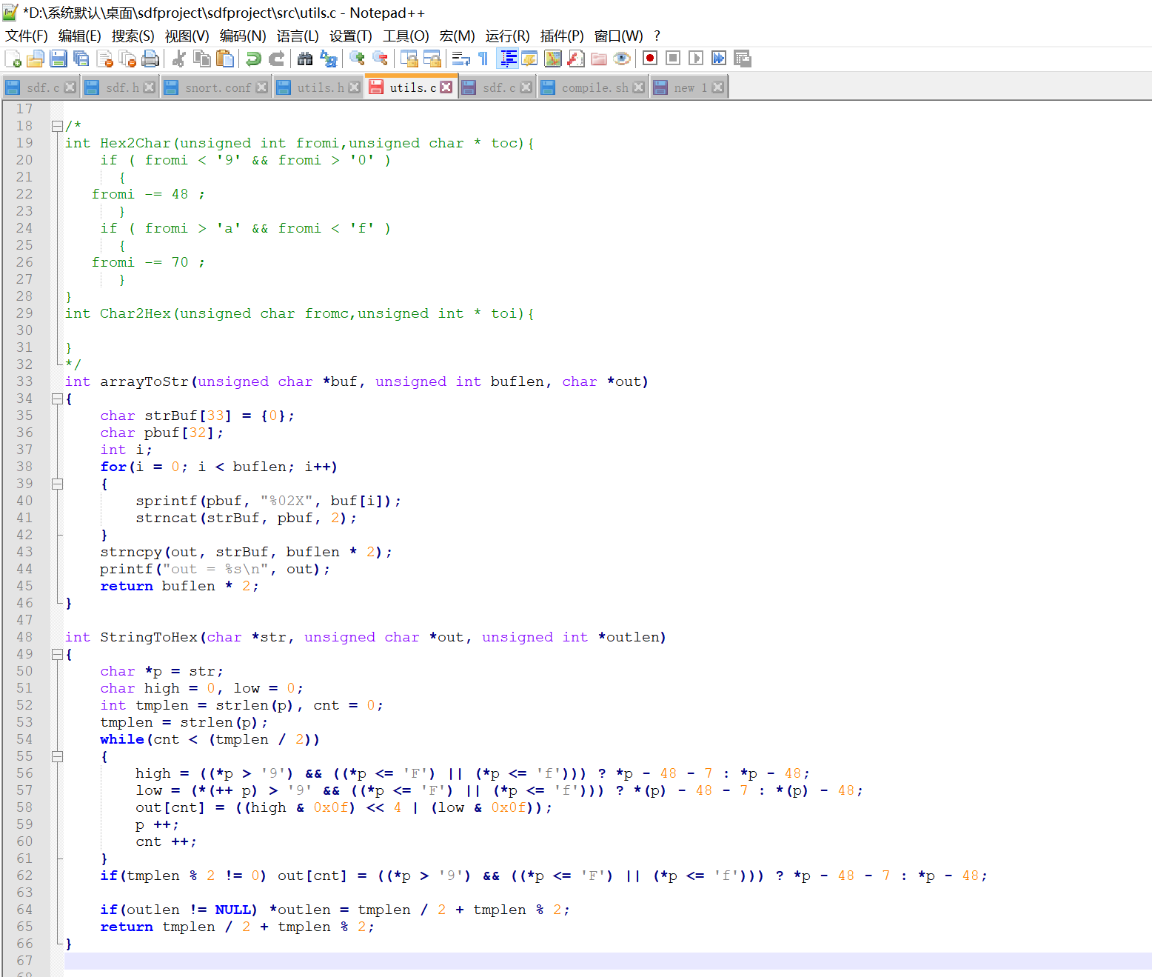Run macro multiple times icon
Image resolution: width=1152 pixels, height=977 pixels.
pos(719,59)
